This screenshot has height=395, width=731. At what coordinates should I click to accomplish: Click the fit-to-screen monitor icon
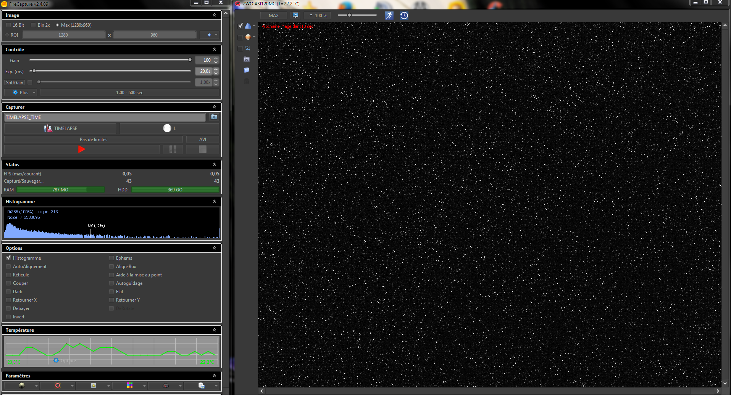pos(295,15)
